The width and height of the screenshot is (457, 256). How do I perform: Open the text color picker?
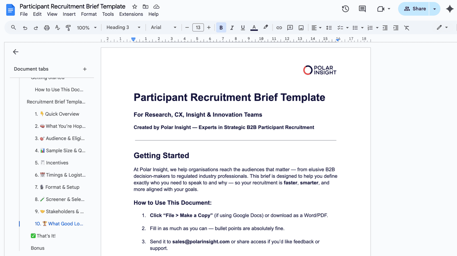[254, 28]
